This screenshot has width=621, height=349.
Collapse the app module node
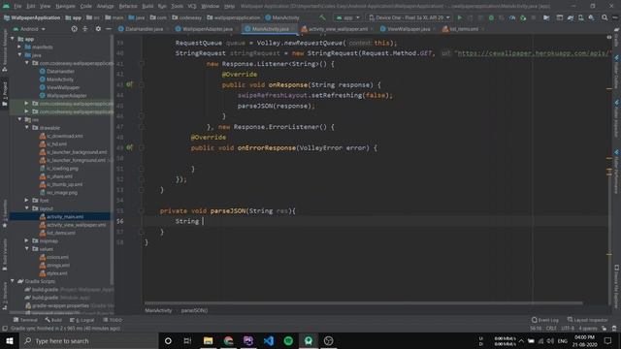(x=13, y=39)
